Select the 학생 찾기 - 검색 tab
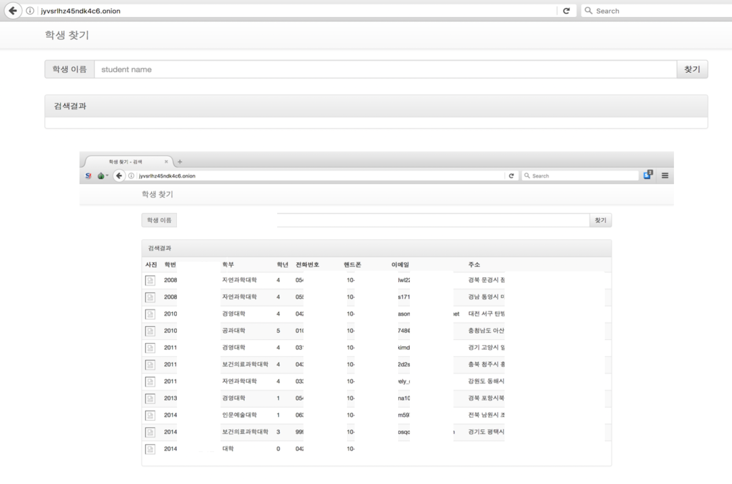The width and height of the screenshot is (732, 484). coord(126,162)
